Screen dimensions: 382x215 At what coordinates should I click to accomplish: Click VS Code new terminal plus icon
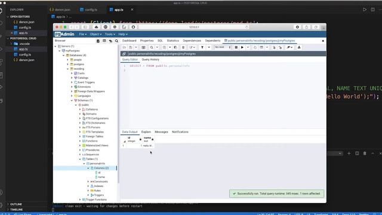tap(349, 153)
